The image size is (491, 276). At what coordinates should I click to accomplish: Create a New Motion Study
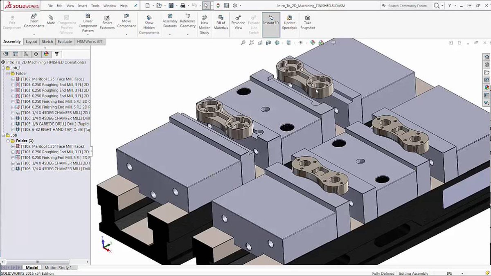(205, 25)
